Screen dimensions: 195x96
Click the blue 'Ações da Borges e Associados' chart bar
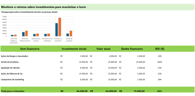12,36
